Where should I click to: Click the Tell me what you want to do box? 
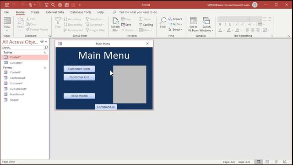(x=138, y=12)
